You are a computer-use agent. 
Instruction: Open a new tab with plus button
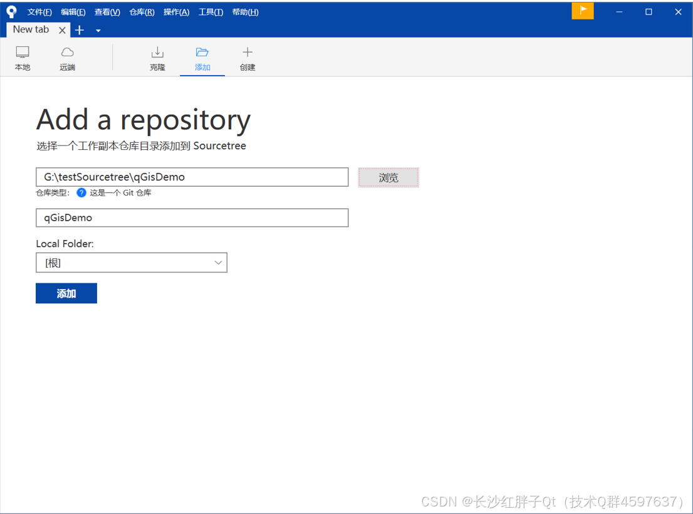80,30
